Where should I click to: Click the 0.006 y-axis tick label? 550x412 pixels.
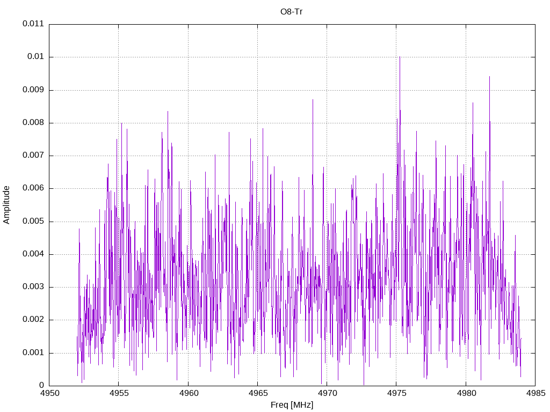pos(33,188)
